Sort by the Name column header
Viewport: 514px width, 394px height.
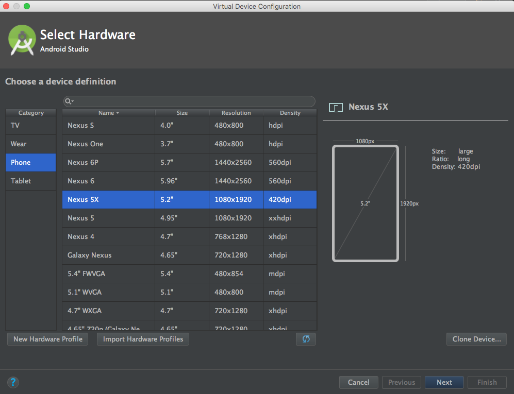click(108, 113)
